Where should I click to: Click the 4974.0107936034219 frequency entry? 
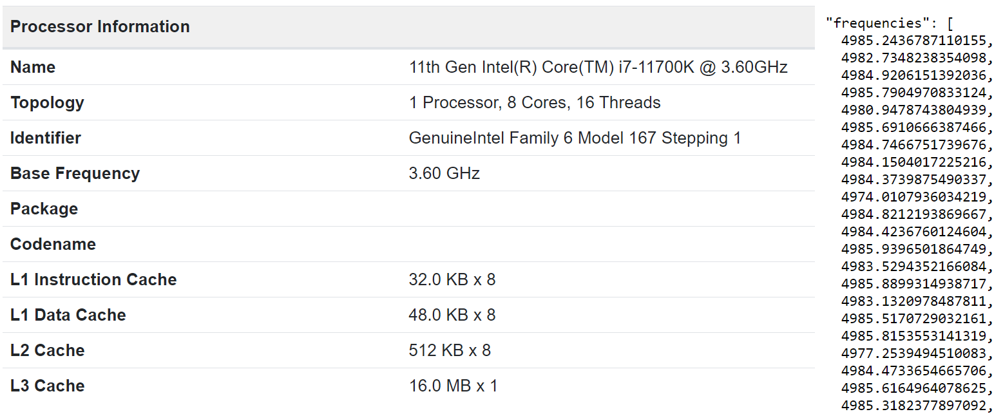(x=914, y=197)
